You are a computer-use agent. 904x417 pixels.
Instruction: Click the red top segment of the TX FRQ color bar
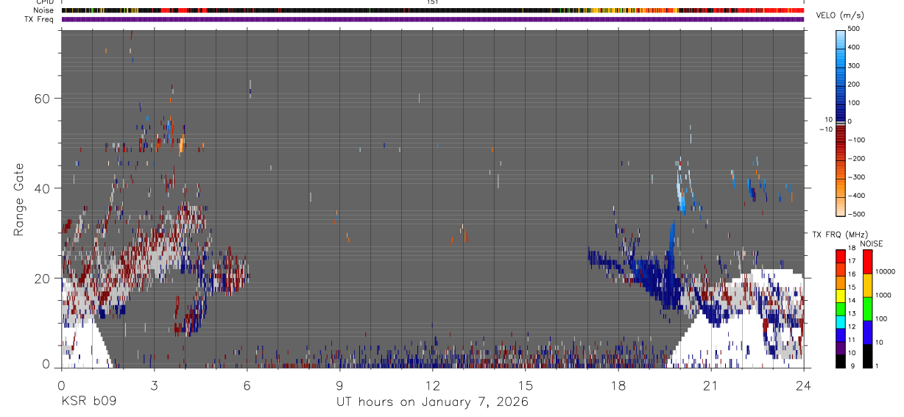[841, 256]
